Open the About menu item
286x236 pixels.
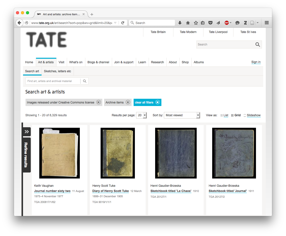[173, 62]
